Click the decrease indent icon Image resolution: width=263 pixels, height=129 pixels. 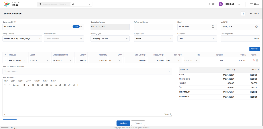[60, 85]
